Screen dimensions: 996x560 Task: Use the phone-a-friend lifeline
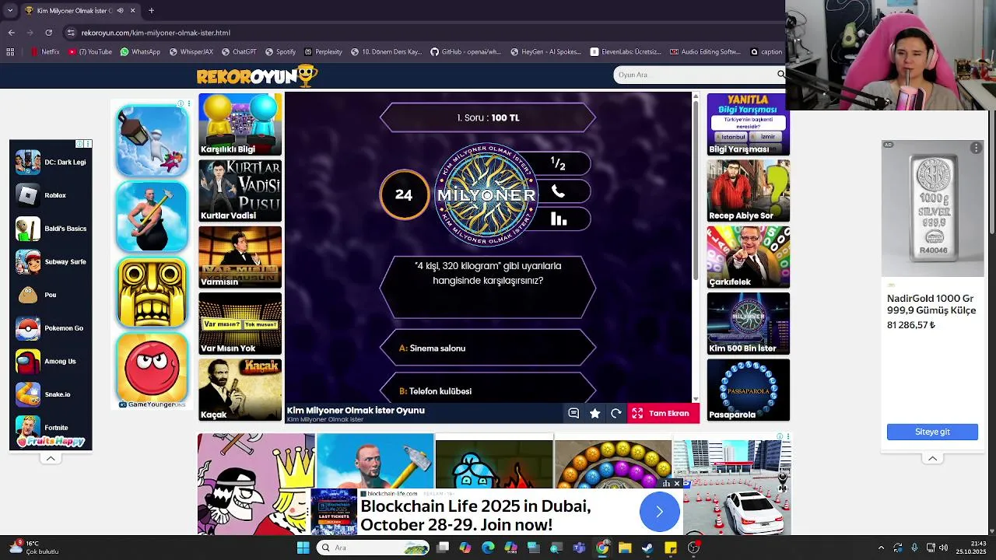tap(558, 191)
